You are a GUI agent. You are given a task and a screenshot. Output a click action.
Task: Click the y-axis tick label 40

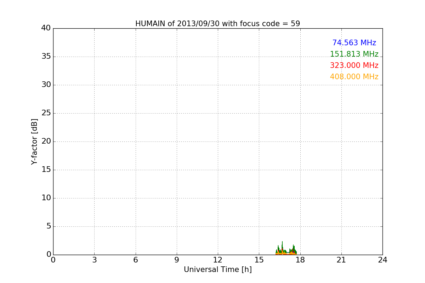click(46, 28)
